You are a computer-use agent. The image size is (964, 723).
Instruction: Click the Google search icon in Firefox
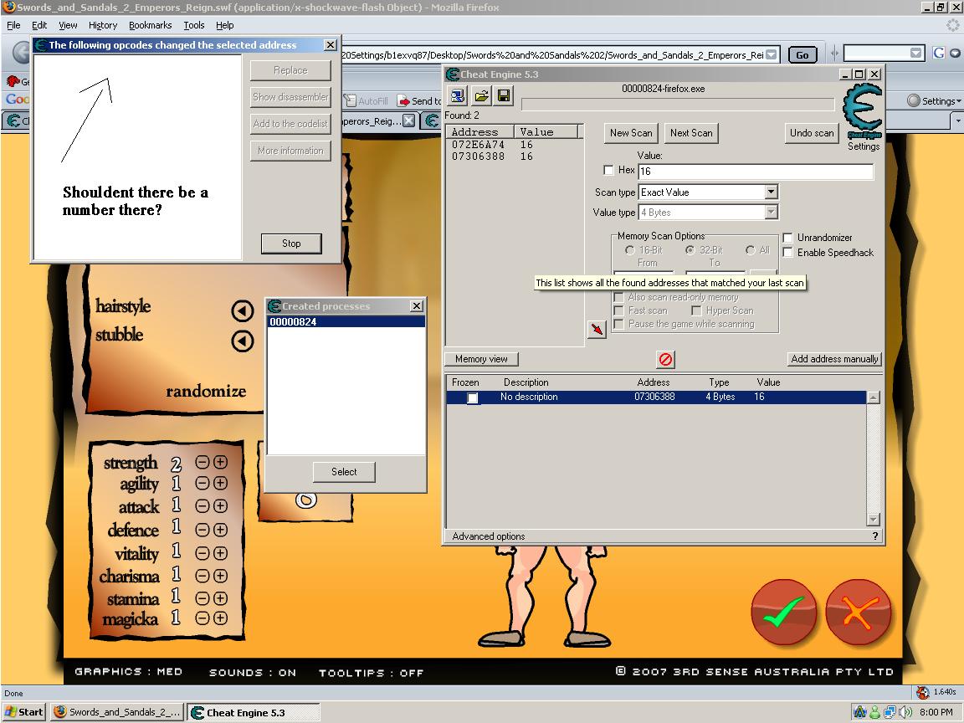(939, 53)
